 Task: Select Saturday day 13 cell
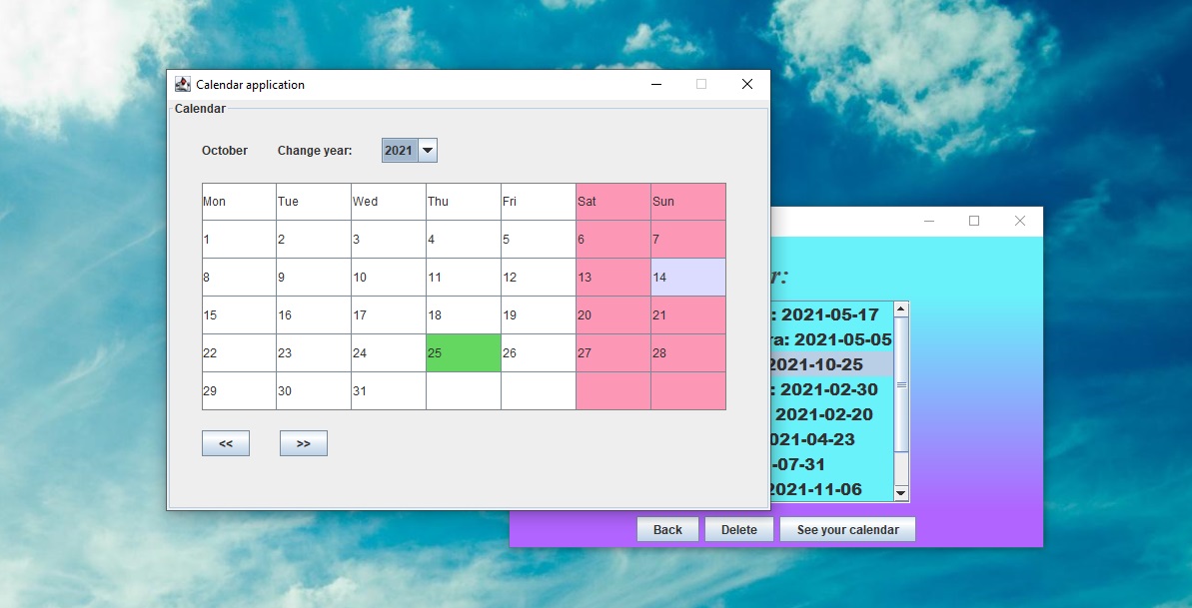612,278
